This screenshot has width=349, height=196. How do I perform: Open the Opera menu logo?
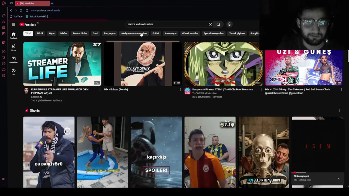pos(4,3)
